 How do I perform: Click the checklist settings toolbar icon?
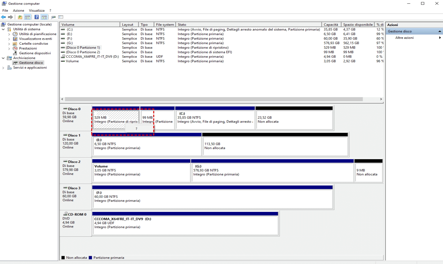[61, 17]
